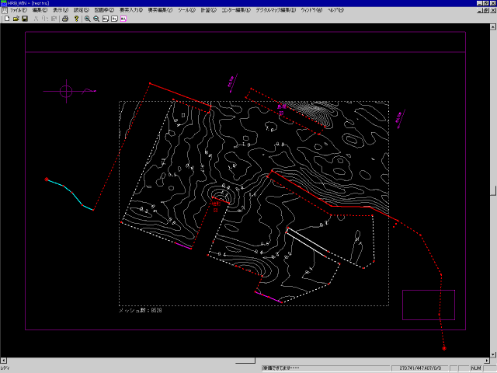The width and height of the screenshot is (497, 373).
Task: Zoom in with the magnifier plus icon
Action: (87, 18)
